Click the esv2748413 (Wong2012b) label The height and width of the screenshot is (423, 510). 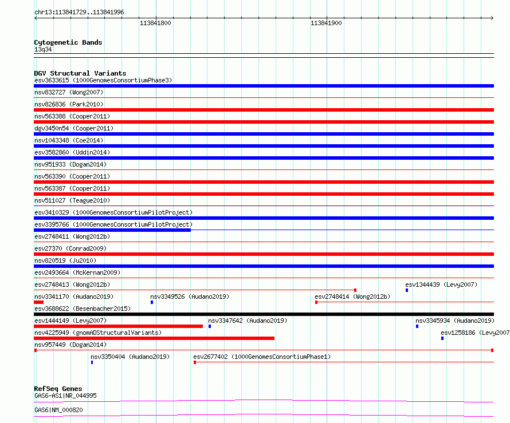72,284
